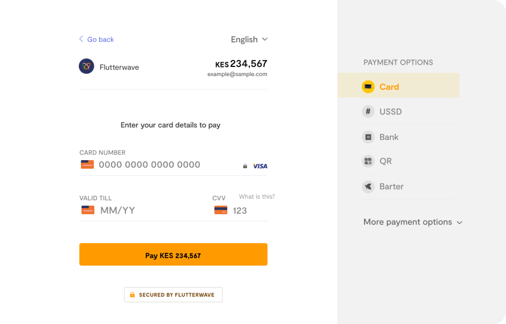Select the Barter payment icon
Viewport: 506px width, 324px height.
tap(368, 187)
